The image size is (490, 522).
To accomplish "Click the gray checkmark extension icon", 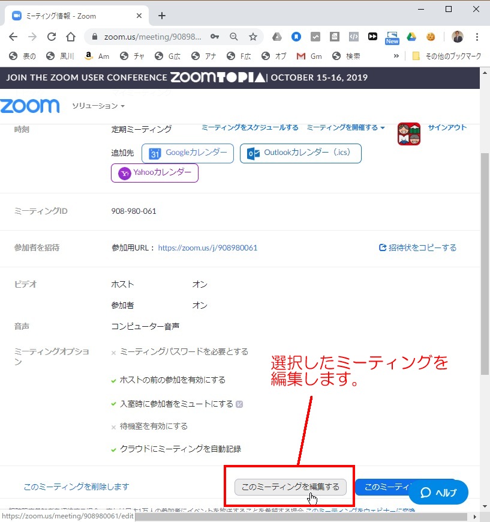I will click(x=315, y=37).
